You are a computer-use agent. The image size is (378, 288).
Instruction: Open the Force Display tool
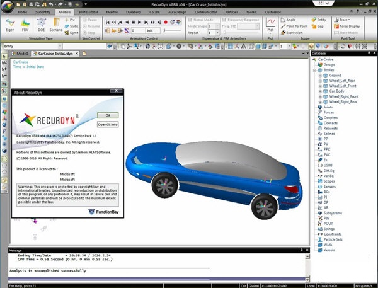[x=347, y=26]
